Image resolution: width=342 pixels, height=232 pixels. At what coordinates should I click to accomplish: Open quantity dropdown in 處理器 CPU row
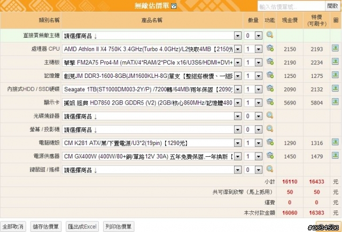(x=259, y=49)
